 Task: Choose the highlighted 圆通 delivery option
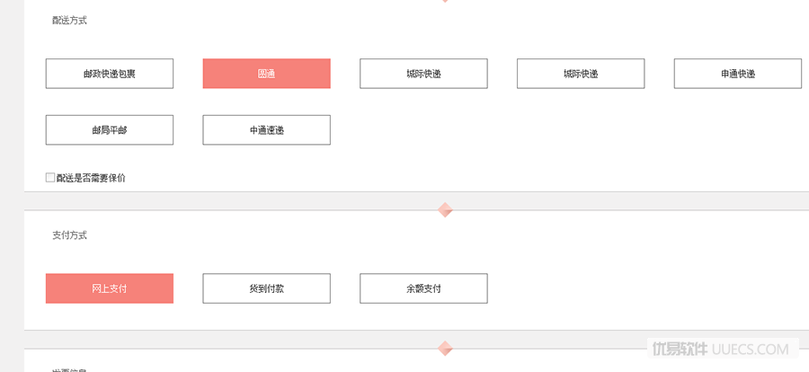(x=266, y=74)
